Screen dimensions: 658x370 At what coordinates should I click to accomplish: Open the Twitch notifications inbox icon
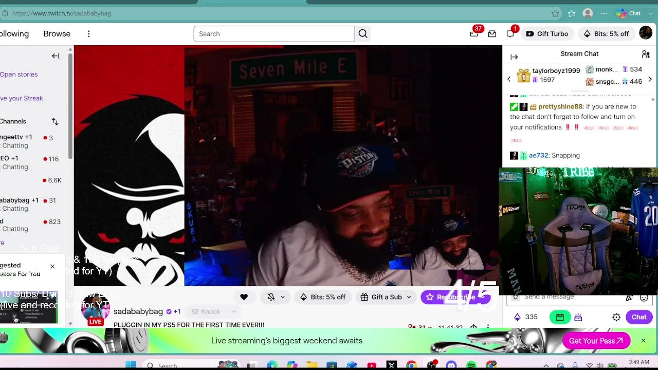[492, 34]
